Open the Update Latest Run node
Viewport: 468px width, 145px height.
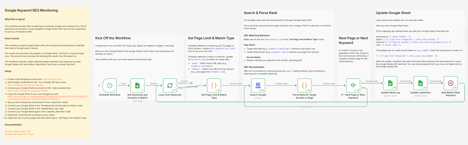[x=420, y=83]
